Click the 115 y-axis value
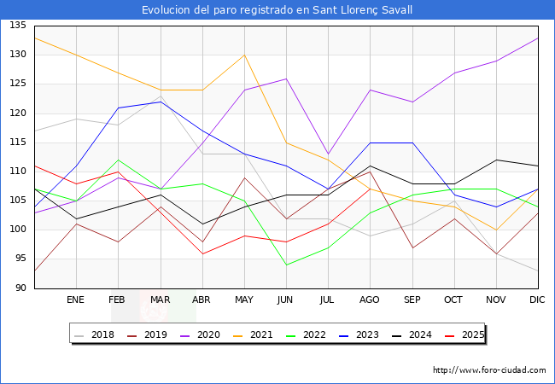Viewport: 555px width, 384px height. click(18, 143)
